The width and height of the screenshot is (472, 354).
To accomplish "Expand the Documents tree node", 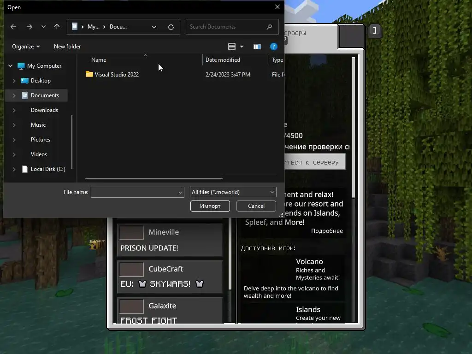I will (x=14, y=95).
